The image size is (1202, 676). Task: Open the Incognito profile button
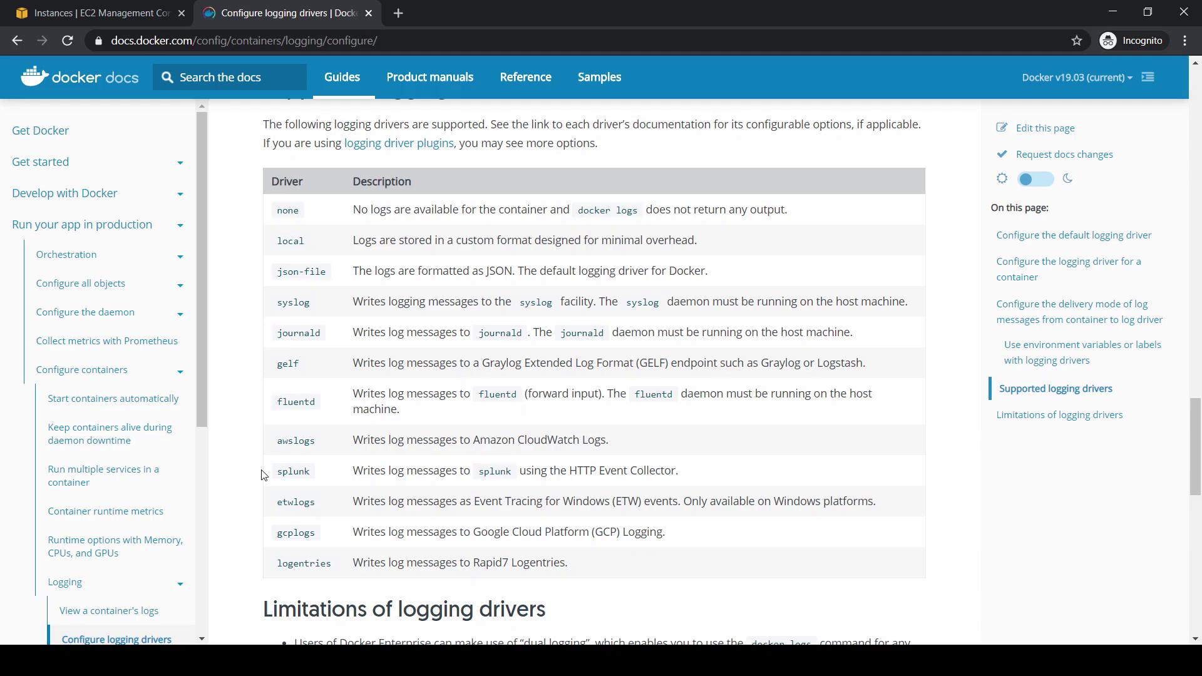(x=1132, y=41)
